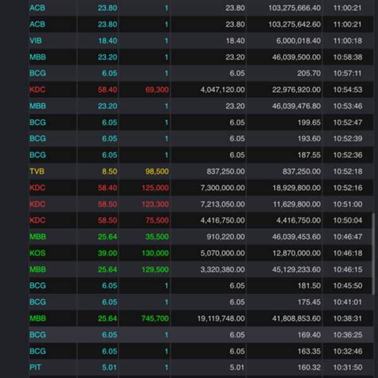This screenshot has width=378, height=378.
Task: Select the TVB ticker
Action: (37, 171)
